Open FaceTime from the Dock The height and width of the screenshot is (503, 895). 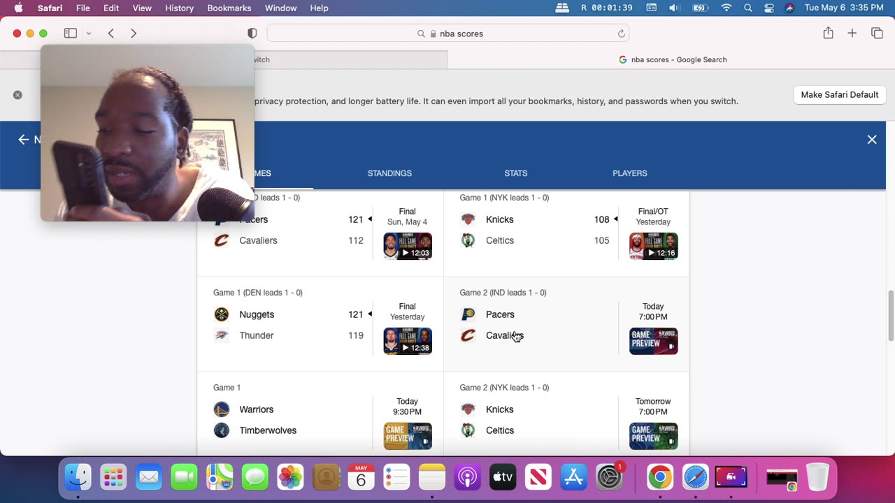[x=184, y=478]
